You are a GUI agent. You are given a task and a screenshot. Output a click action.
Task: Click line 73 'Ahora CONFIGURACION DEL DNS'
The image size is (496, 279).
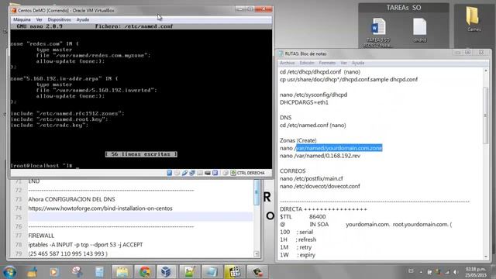71,199
